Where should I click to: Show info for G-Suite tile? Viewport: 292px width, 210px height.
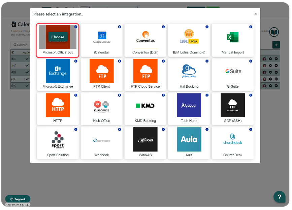pos(251,61)
